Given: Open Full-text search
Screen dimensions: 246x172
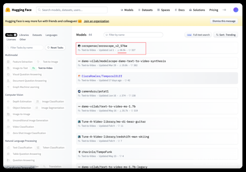Looking at the screenshot, I should coord(198,35).
